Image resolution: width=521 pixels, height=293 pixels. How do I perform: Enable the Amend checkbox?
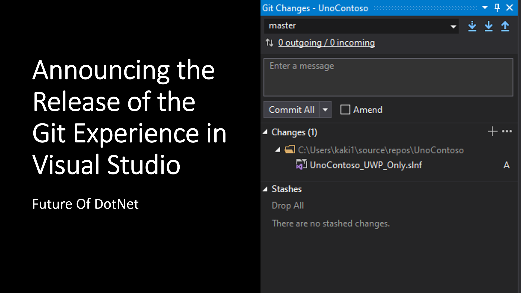pos(345,110)
